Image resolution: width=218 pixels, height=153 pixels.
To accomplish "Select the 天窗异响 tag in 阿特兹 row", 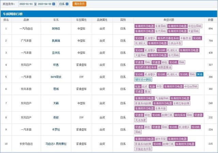I will pos(193,31).
